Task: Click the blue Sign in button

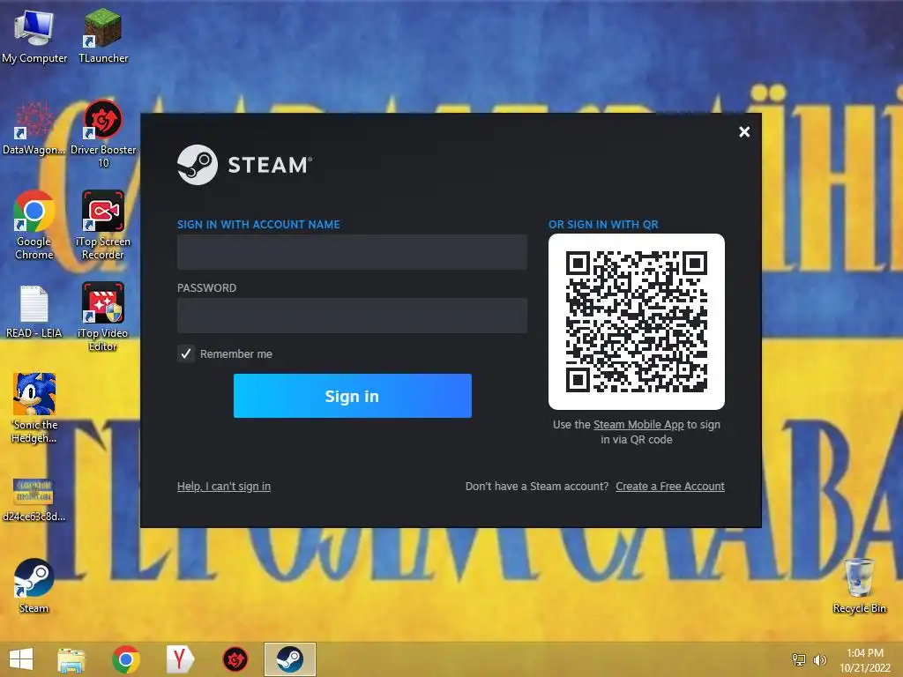Action: pos(353,396)
